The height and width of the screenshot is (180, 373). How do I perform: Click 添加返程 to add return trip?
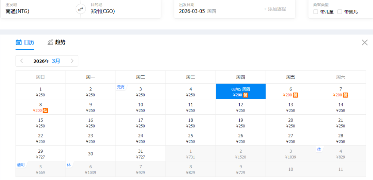[x=275, y=9]
